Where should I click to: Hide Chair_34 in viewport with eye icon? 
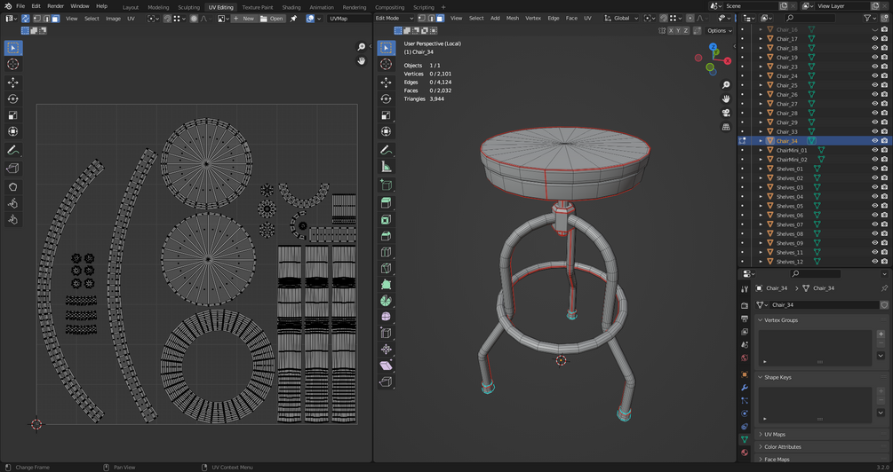(874, 141)
